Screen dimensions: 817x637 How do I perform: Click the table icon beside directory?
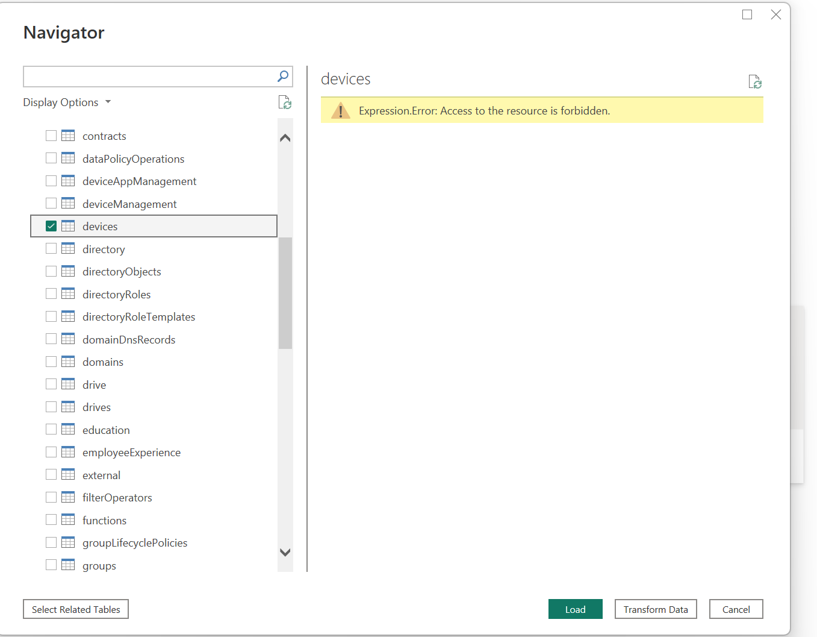[x=68, y=249]
